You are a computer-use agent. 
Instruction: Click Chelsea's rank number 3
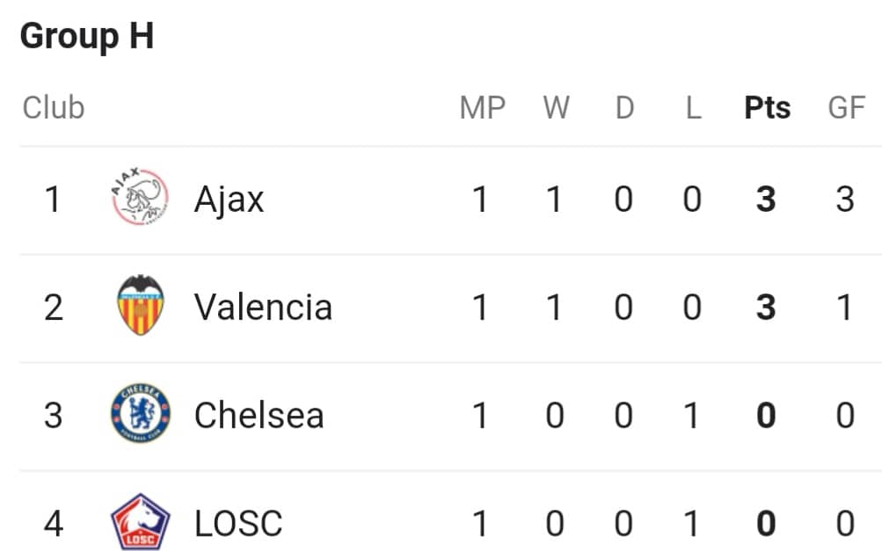pos(54,416)
